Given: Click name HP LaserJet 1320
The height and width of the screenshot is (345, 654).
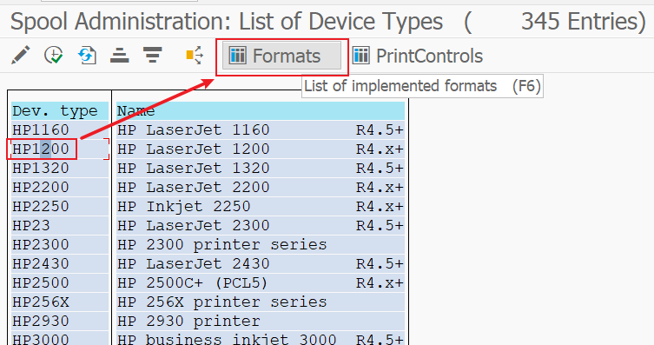Looking at the screenshot, I should coord(194,168).
